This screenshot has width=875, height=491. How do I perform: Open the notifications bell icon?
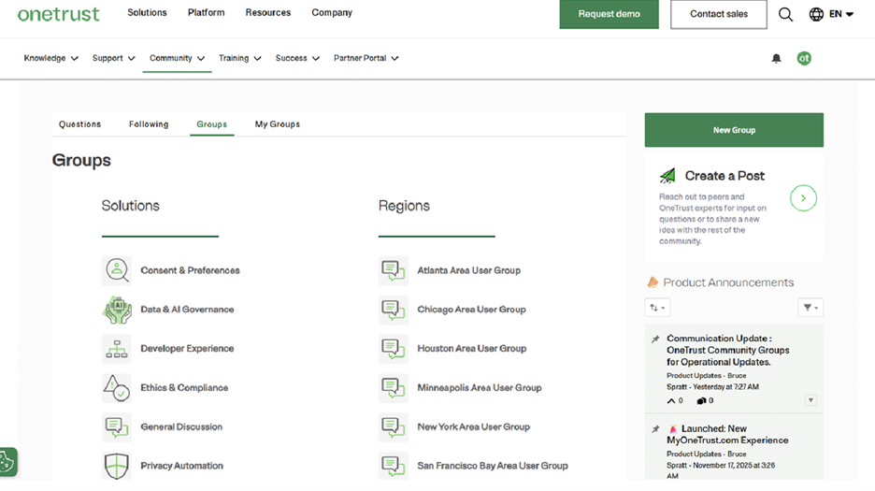(x=776, y=58)
